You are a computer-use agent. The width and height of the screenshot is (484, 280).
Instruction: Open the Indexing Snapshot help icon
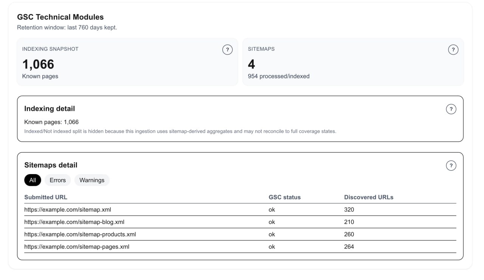227,50
